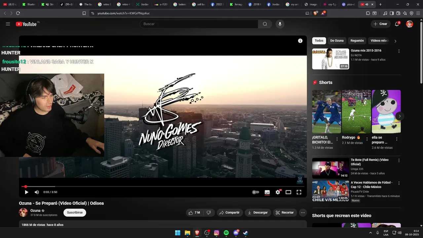The image size is (423, 238).
Task: Open Te Bote (Full Remix) video title
Action: (369, 162)
